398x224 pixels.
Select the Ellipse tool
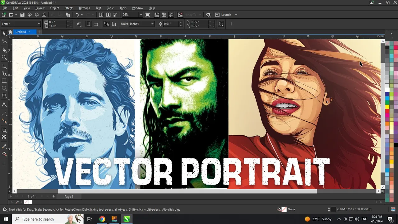pos(4,88)
